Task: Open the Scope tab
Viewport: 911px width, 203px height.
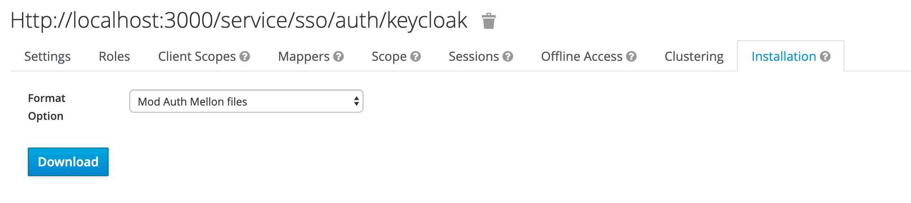Action: coord(389,56)
